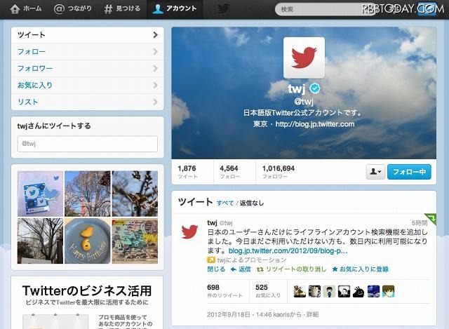View the 1,016,694 followers count

pos(279,172)
